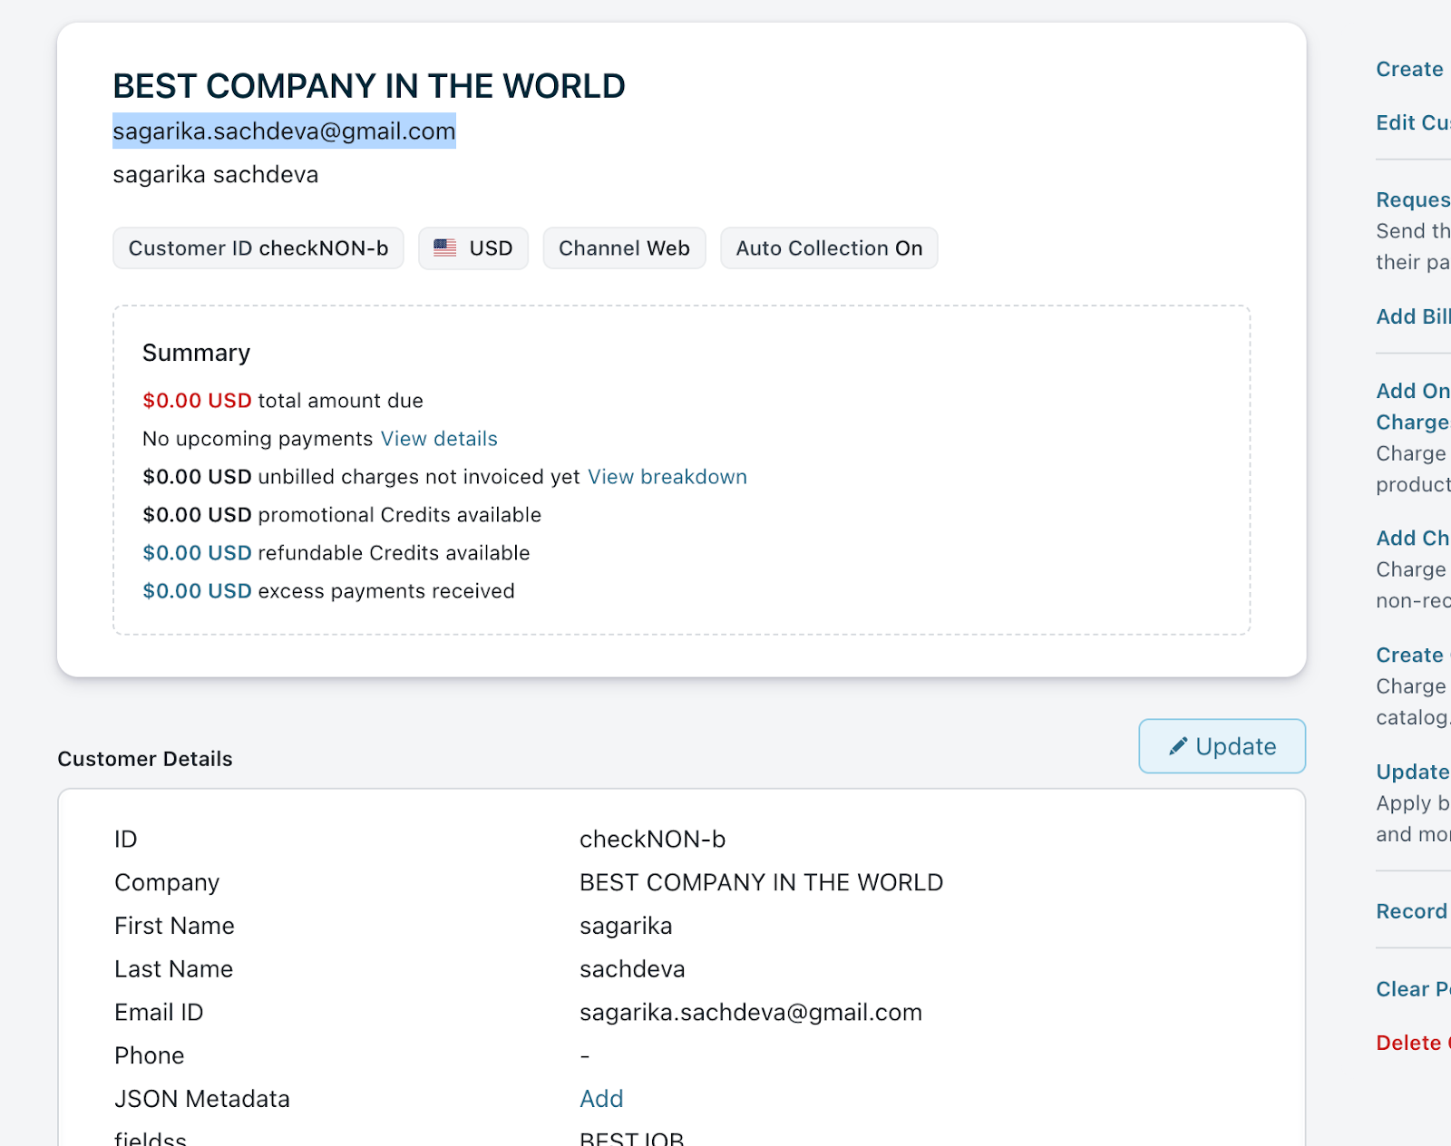Viewport: 1451px width, 1146px height.
Task: Click the US flag currency icon
Action: [x=444, y=248]
